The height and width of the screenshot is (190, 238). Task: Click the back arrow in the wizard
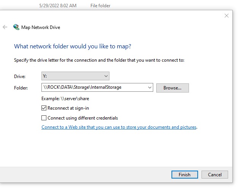click(x=5, y=27)
